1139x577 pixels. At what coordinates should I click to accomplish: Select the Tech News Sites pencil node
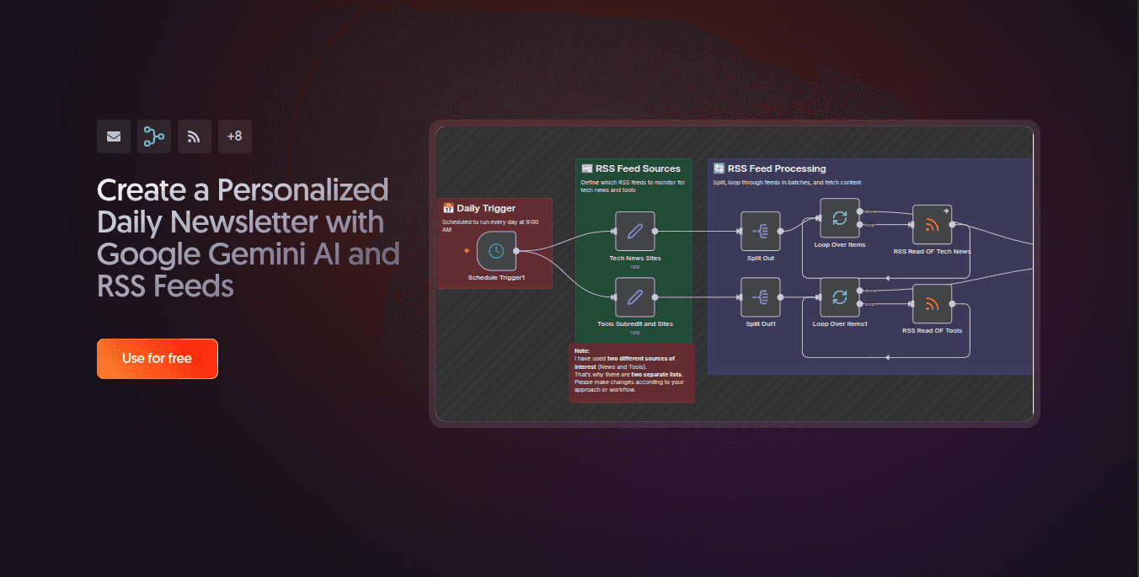pyautogui.click(x=634, y=231)
